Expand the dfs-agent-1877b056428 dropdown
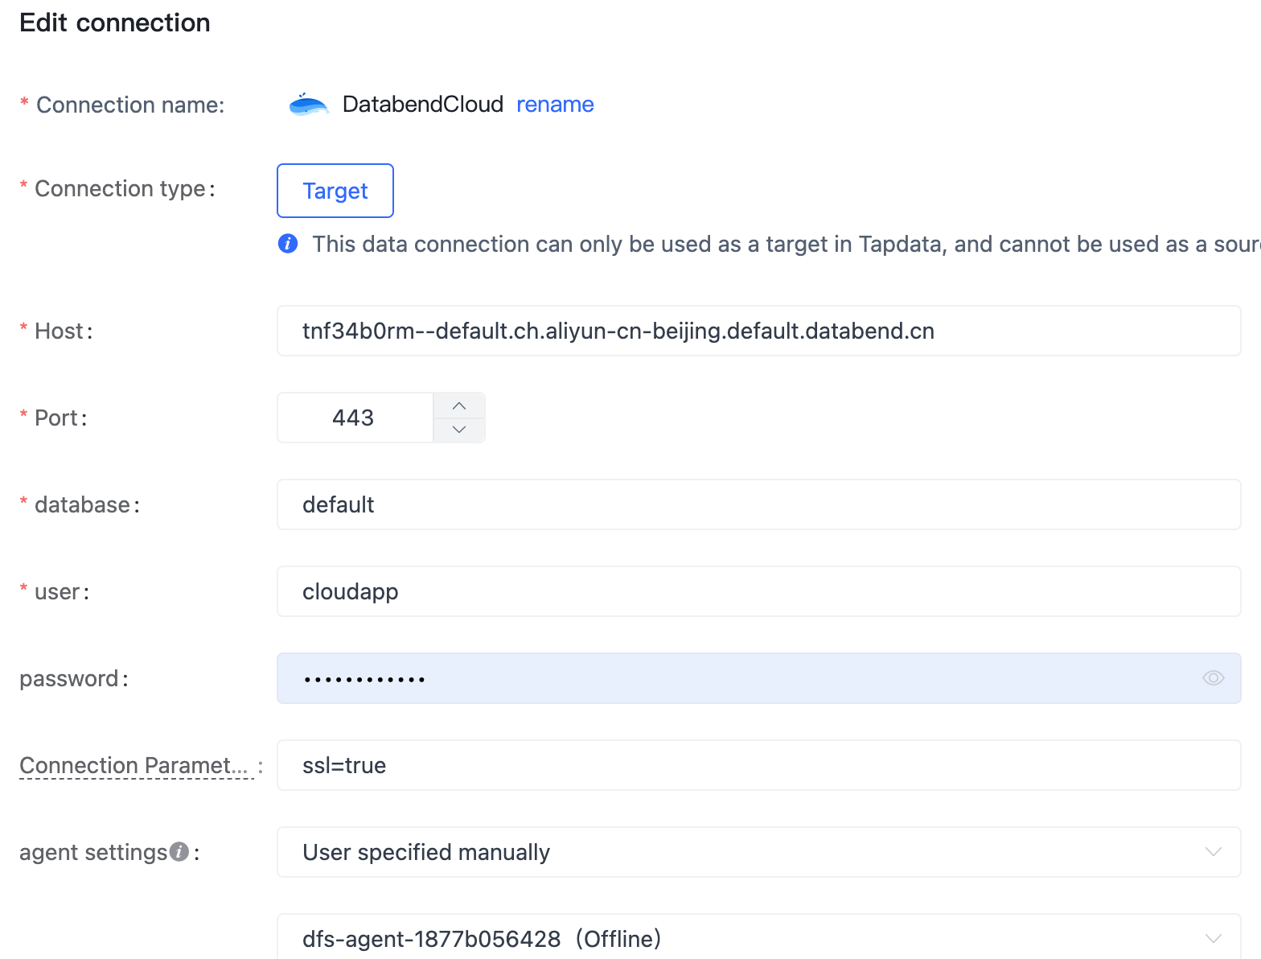This screenshot has width=1261, height=959. [x=759, y=937]
